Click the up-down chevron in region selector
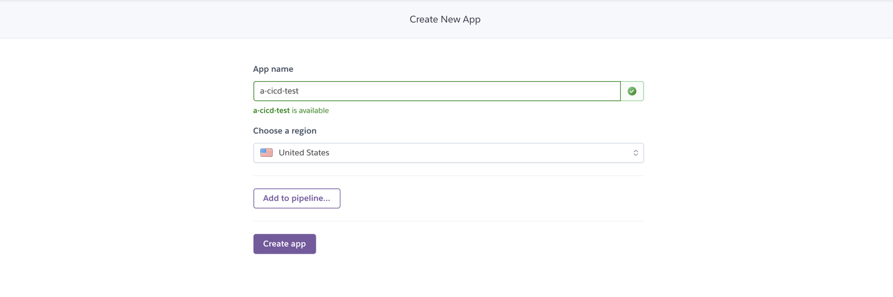This screenshot has height=297, width=893. pos(636,153)
